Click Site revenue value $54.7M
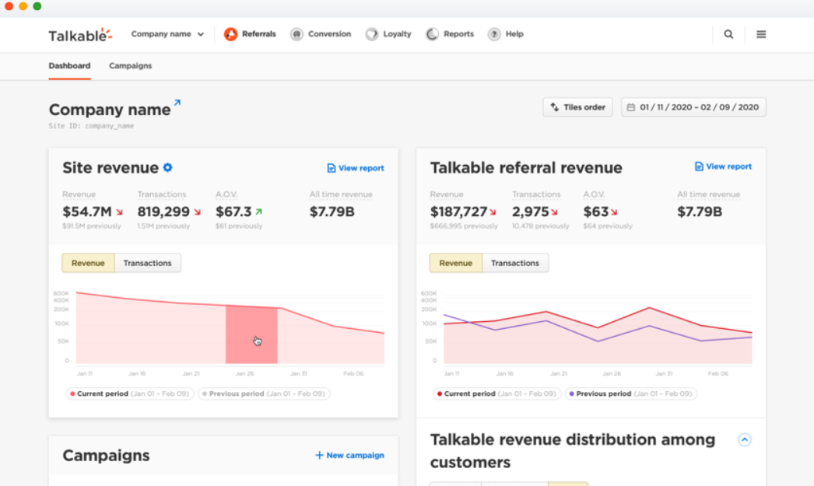This screenshot has width=814, height=486. 87,212
